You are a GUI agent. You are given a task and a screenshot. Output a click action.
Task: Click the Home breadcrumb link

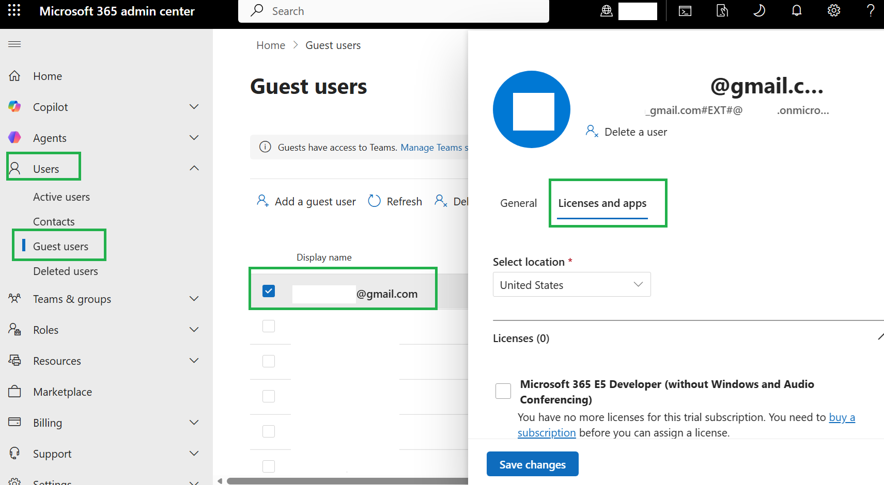(271, 45)
